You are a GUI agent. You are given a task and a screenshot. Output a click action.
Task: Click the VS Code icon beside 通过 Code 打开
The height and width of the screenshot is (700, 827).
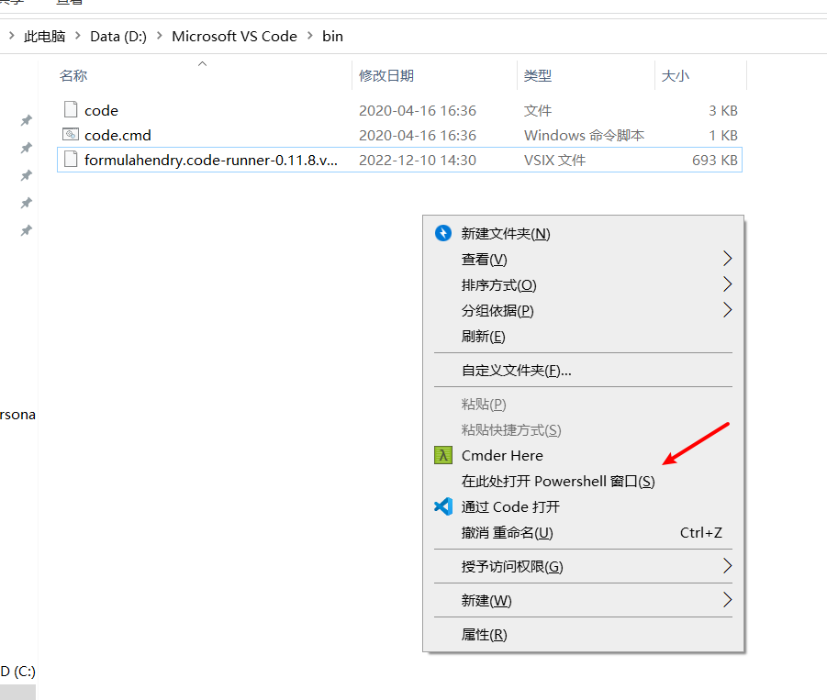(442, 506)
